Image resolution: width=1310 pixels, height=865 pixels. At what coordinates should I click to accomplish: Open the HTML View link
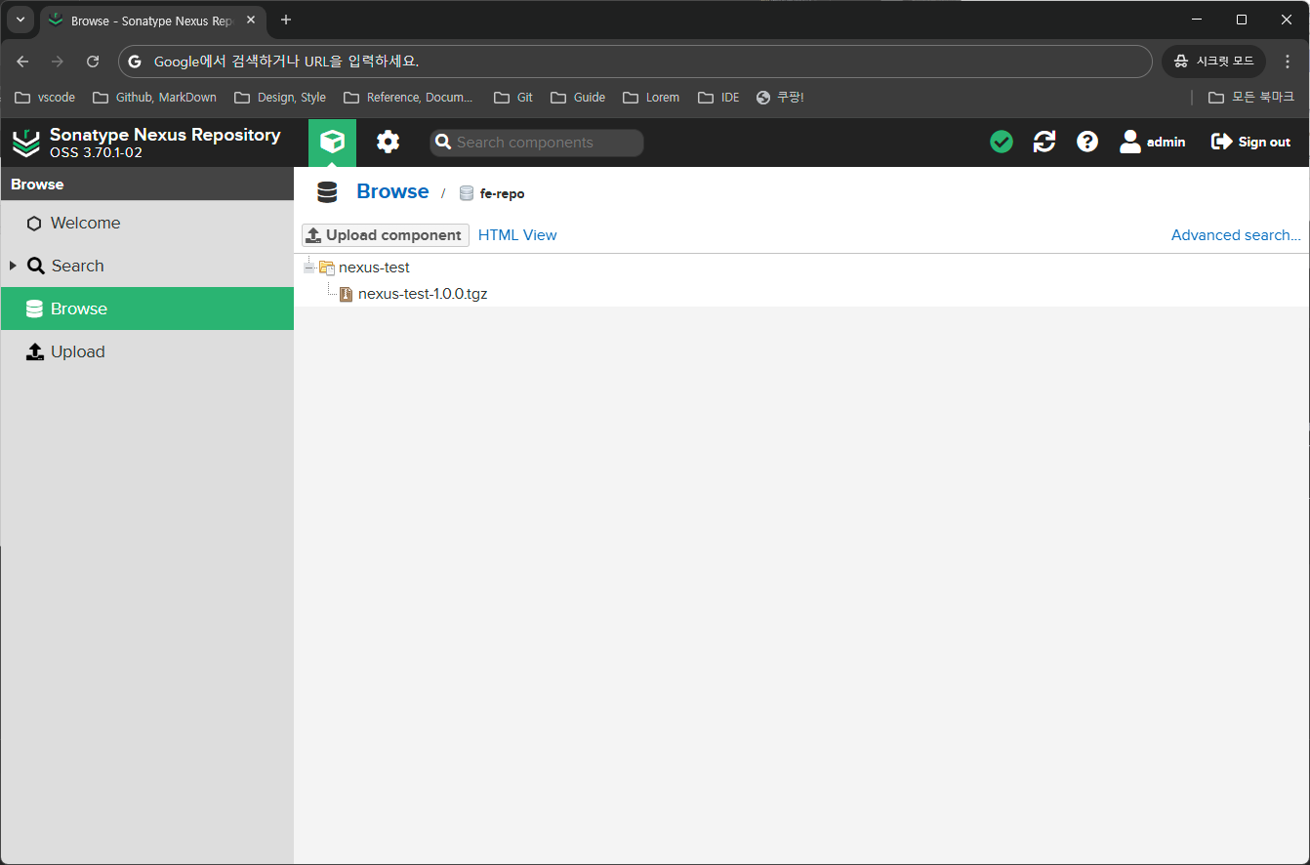(x=517, y=235)
